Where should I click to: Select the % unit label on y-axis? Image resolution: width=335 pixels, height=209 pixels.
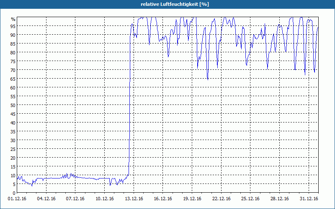point(13,19)
